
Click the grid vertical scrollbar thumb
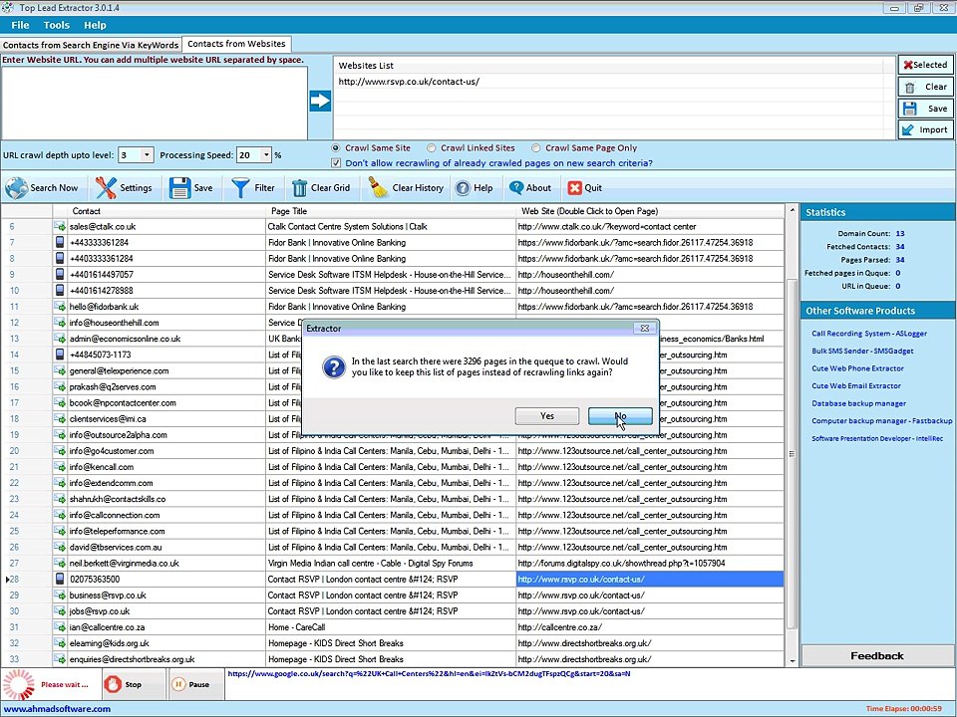pyautogui.click(x=793, y=454)
